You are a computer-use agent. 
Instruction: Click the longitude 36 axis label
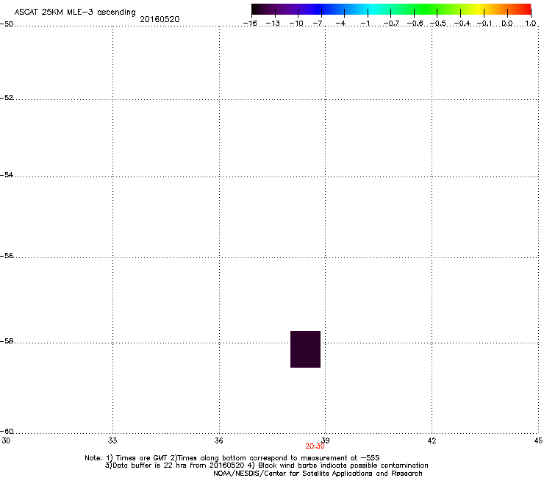[218, 440]
